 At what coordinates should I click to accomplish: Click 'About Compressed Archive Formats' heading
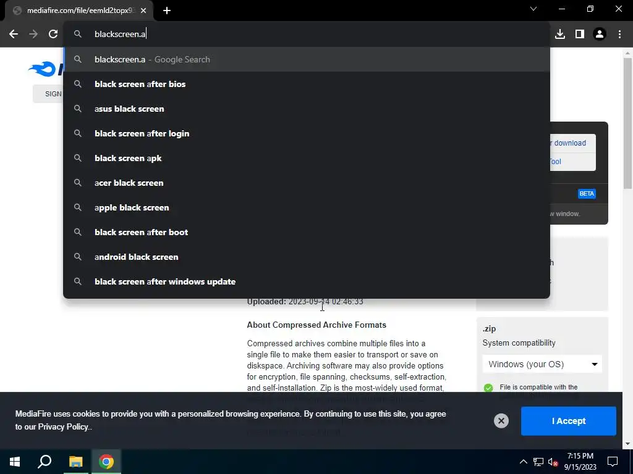click(x=316, y=325)
